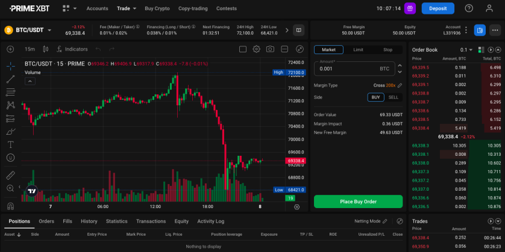Switch order type to Stop

387,50
